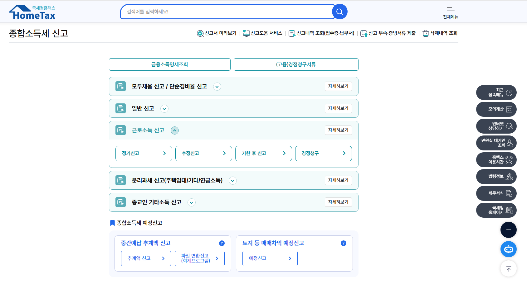Image resolution: width=527 pixels, height=289 pixels.
Task: Open the 전체메뉴 hamburger menu
Action: tap(451, 12)
